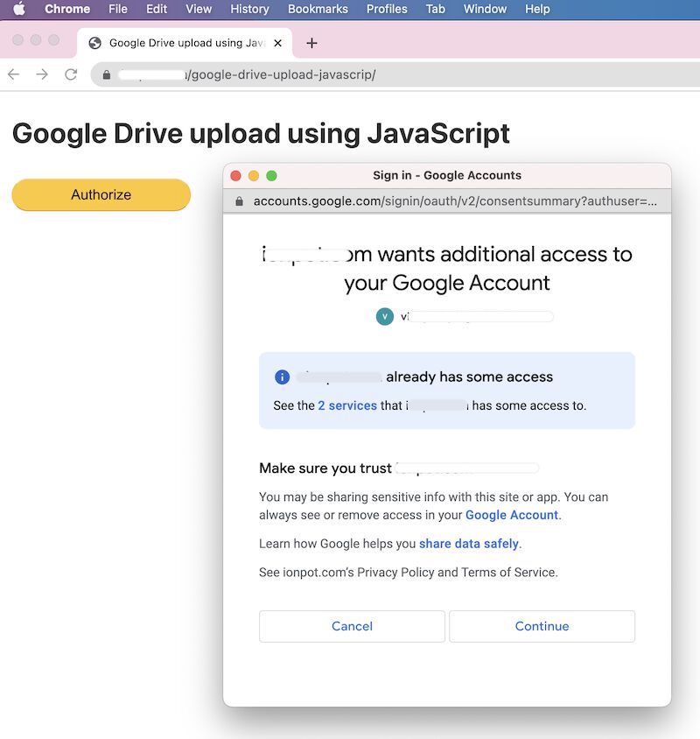Image resolution: width=700 pixels, height=739 pixels.
Task: Open the share data safely link
Action: pyautogui.click(x=469, y=544)
